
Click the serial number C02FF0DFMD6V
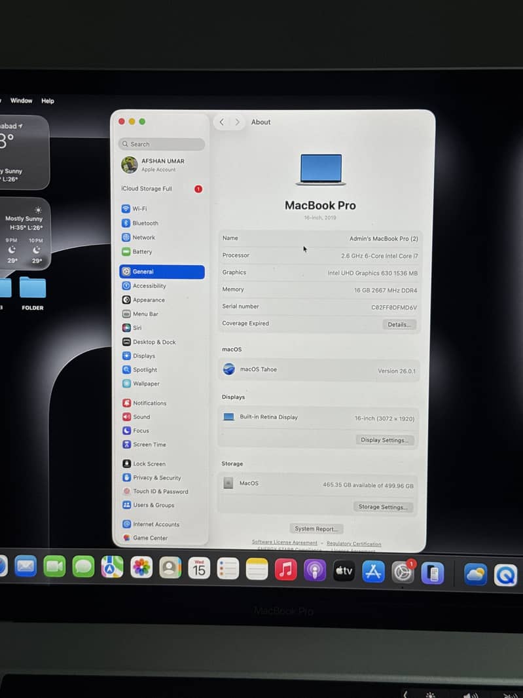(x=394, y=307)
